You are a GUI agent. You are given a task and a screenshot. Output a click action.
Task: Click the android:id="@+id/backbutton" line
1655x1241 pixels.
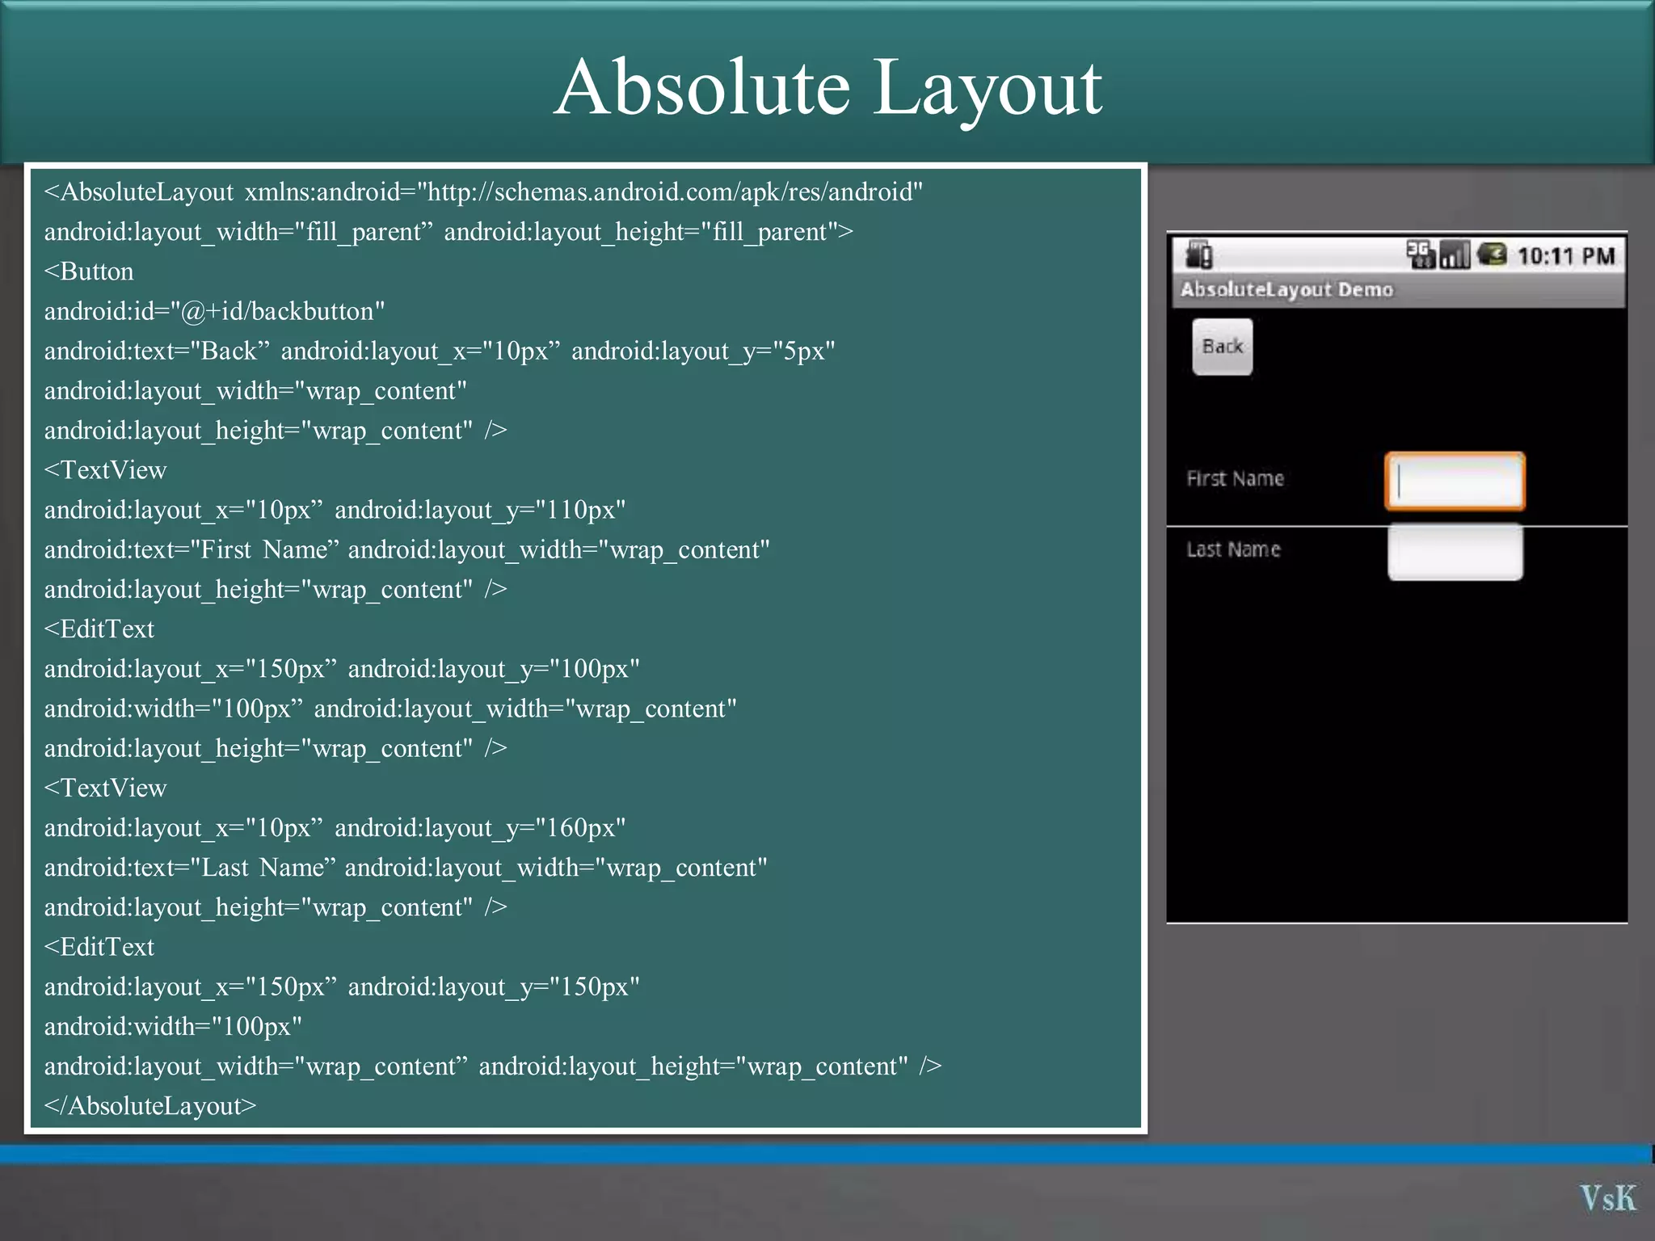click(x=214, y=311)
